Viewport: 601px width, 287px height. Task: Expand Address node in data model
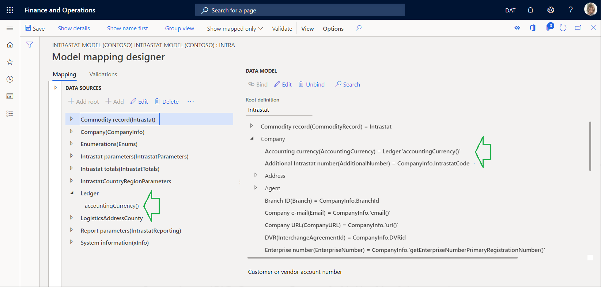tap(256, 175)
